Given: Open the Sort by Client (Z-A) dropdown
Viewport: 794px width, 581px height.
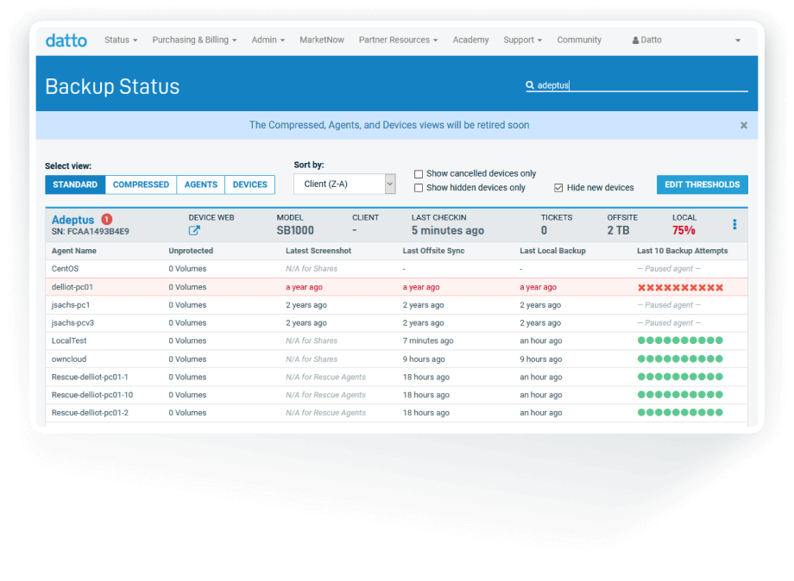Looking at the screenshot, I should click(344, 184).
